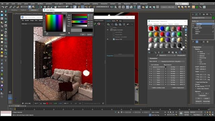
Task: Select Vertex Color Channel radio button
Action: [x=196, y=89]
